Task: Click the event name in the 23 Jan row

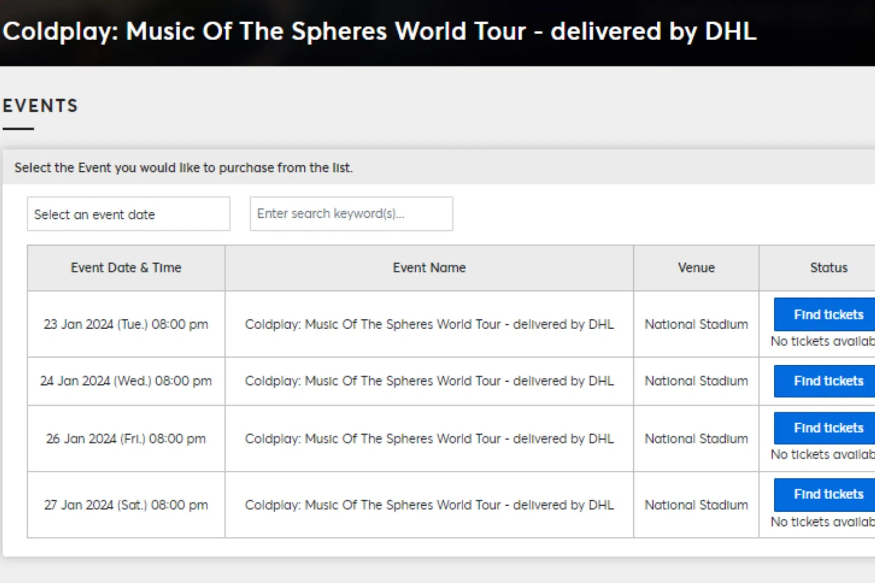Action: [429, 324]
